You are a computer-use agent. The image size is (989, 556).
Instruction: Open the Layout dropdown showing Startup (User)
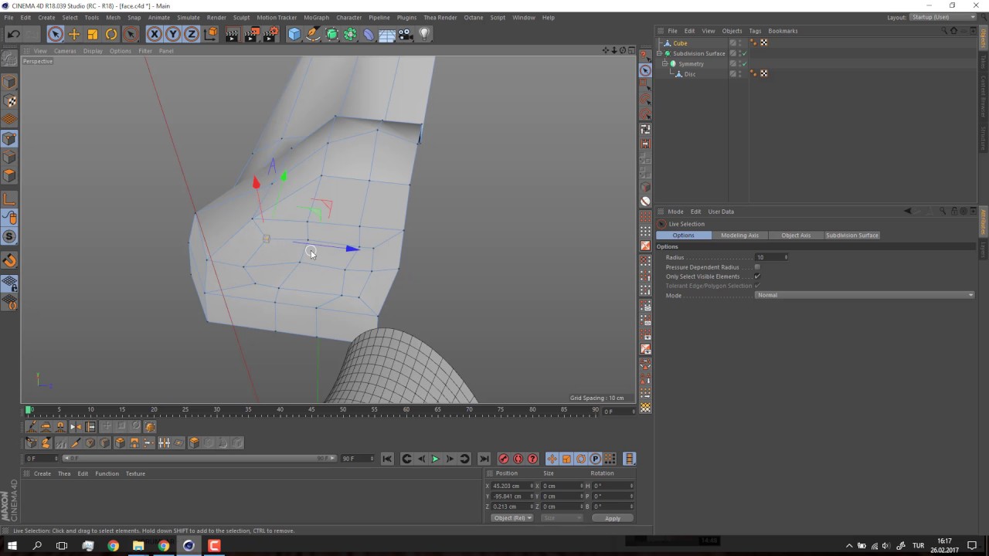click(943, 17)
